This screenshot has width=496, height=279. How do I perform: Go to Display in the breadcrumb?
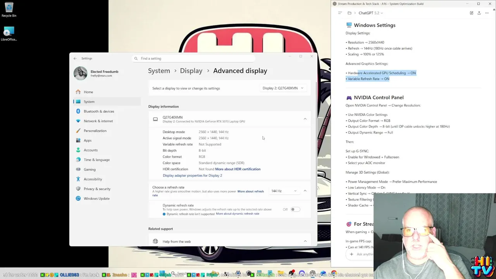click(191, 71)
